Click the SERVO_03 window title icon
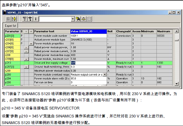The height and width of the screenshot is (126, 183). point(5,12)
